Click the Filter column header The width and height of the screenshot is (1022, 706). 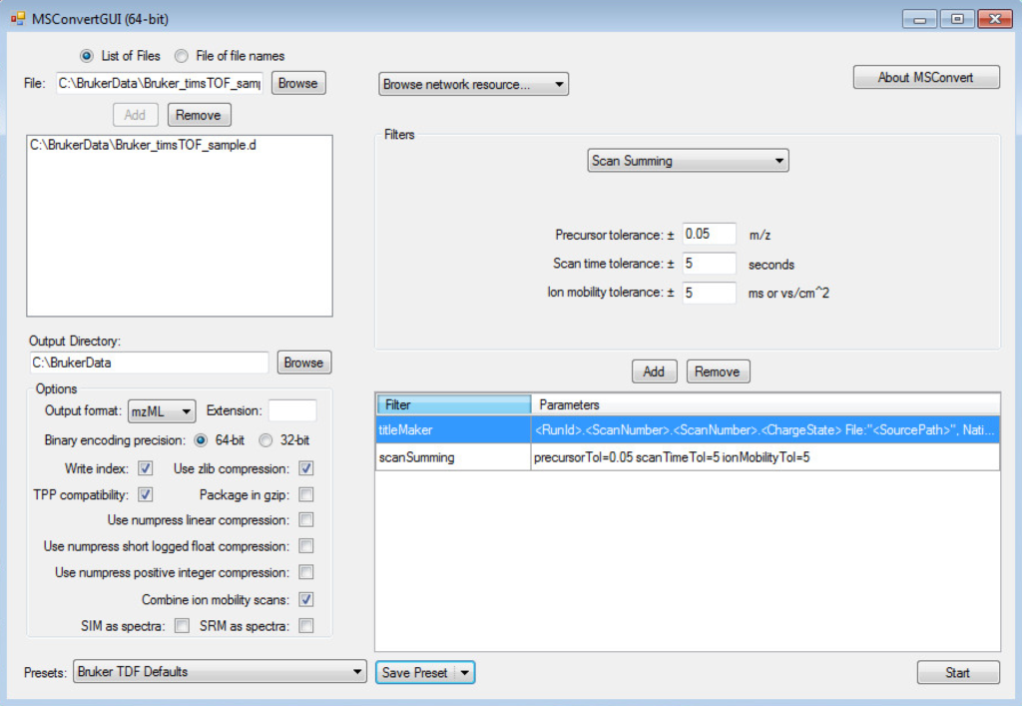454,404
